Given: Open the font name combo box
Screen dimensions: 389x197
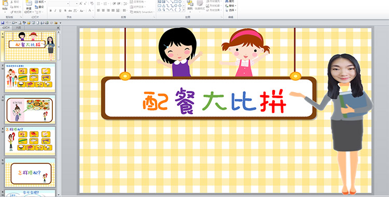Looking at the screenshot, I should click(59, 4).
